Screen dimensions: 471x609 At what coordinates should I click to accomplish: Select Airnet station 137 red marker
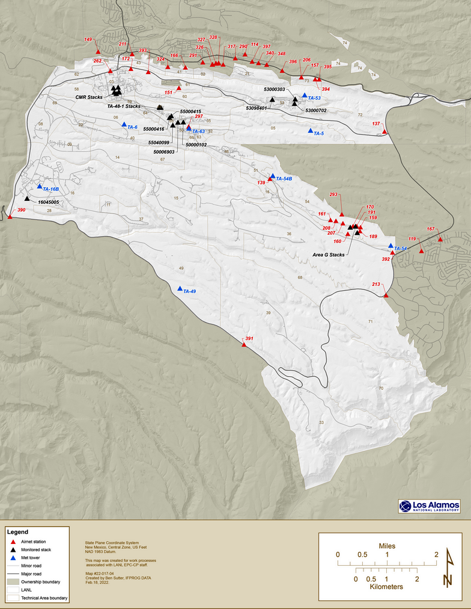(x=384, y=131)
